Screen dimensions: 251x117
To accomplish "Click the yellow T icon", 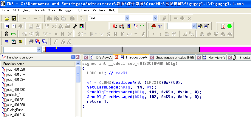I will (160, 26).
